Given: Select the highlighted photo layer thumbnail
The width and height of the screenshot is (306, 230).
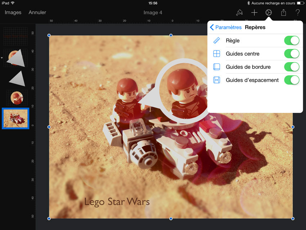Looking at the screenshot, I should [15, 118].
